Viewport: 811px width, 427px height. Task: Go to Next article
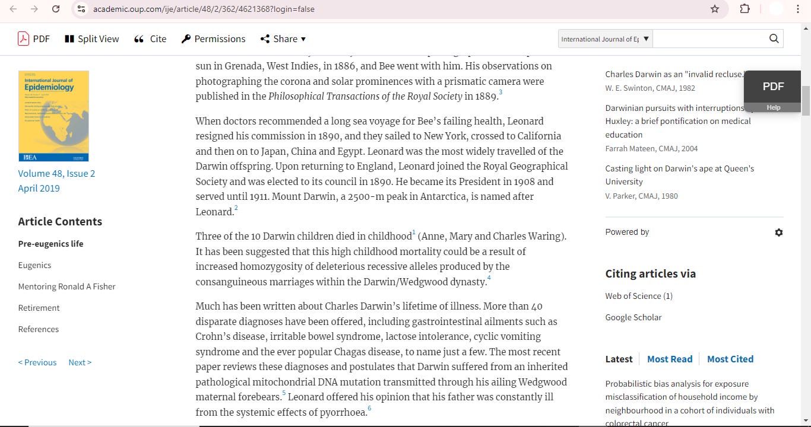point(80,362)
